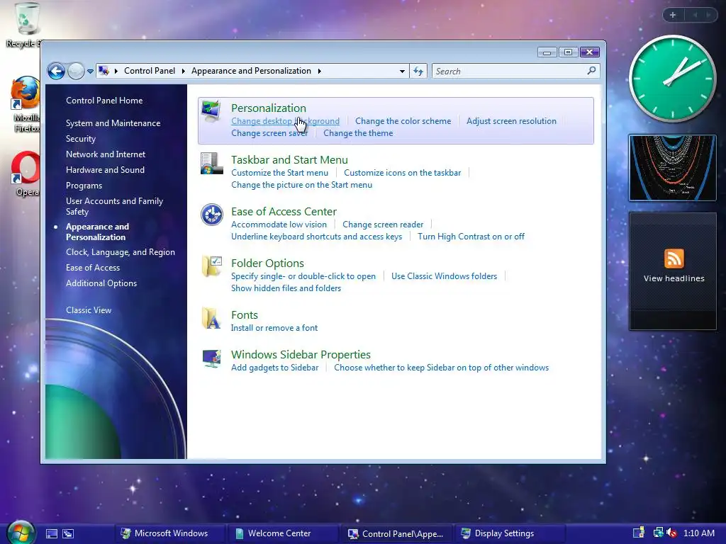The height and width of the screenshot is (544, 726).
Task: Click Change the picture on the Start menu
Action: pyautogui.click(x=301, y=185)
